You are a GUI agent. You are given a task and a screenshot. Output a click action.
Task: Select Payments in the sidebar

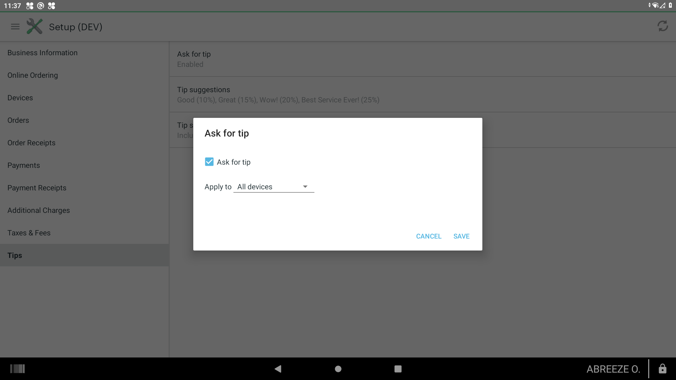[84, 165]
